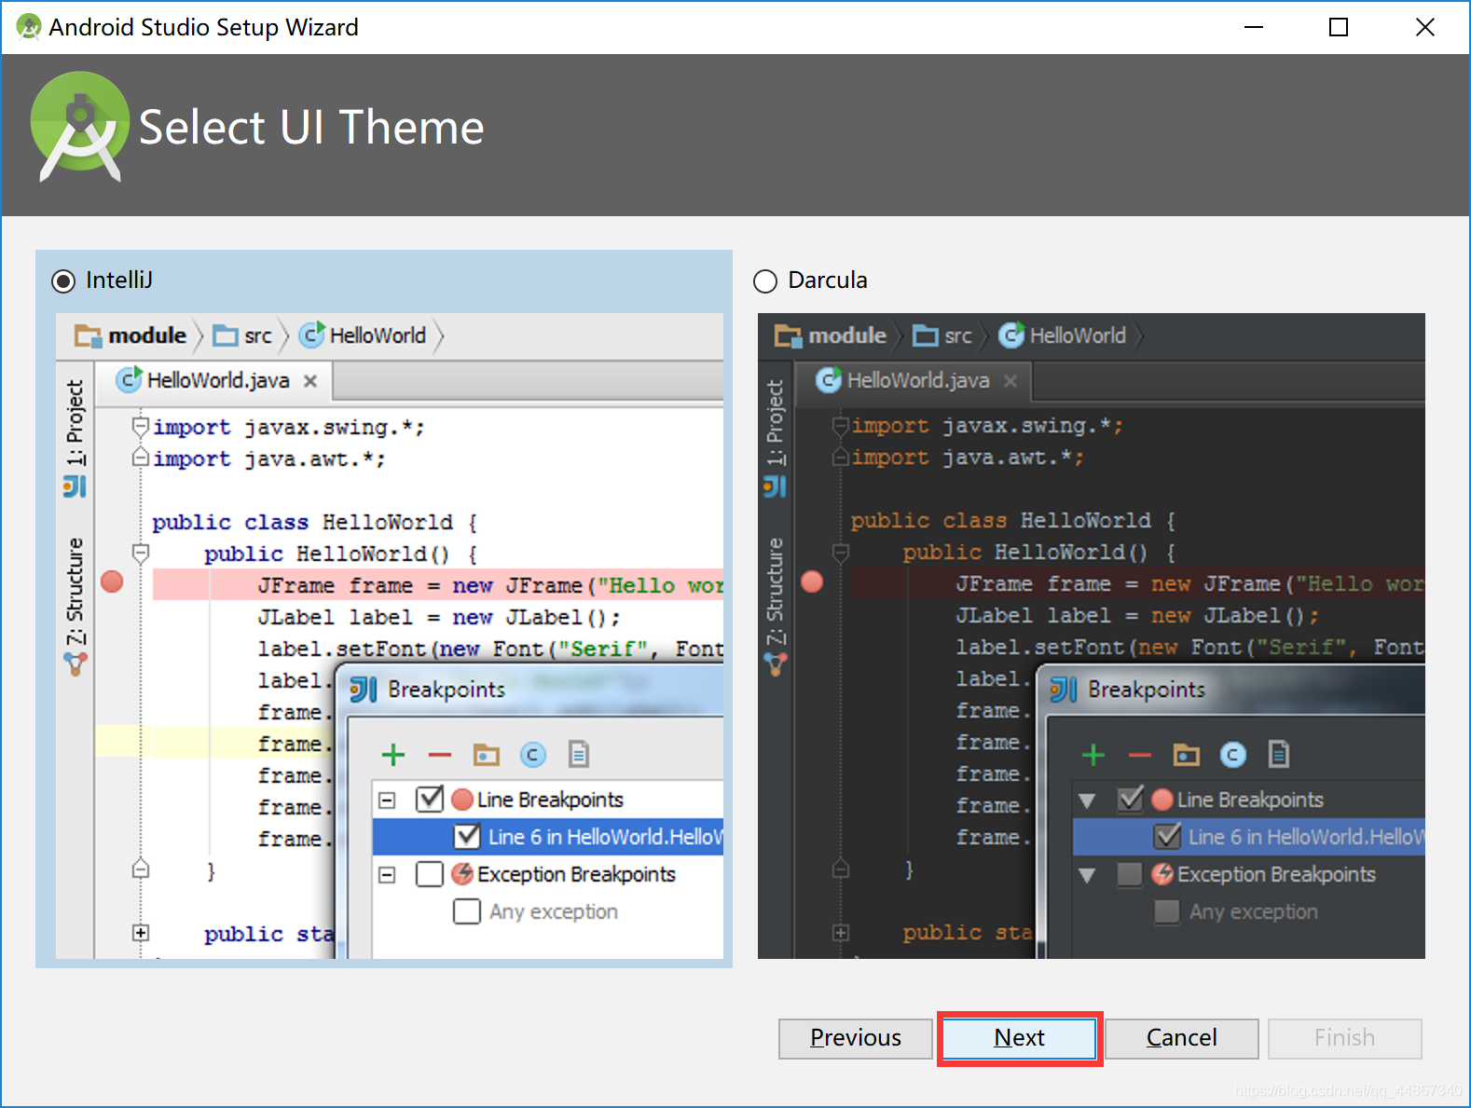Image resolution: width=1471 pixels, height=1108 pixels.
Task: Select 'Line 6 in HelloWorld' row in Darcula preview
Action: 1249,837
